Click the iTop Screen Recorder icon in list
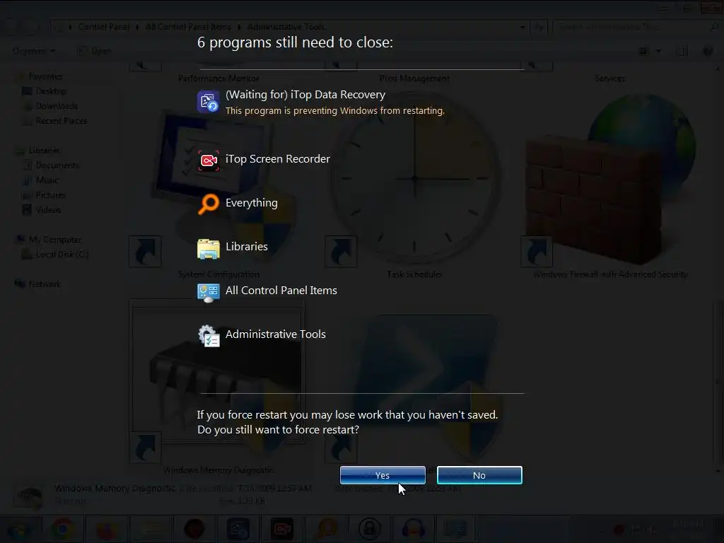 pos(209,160)
